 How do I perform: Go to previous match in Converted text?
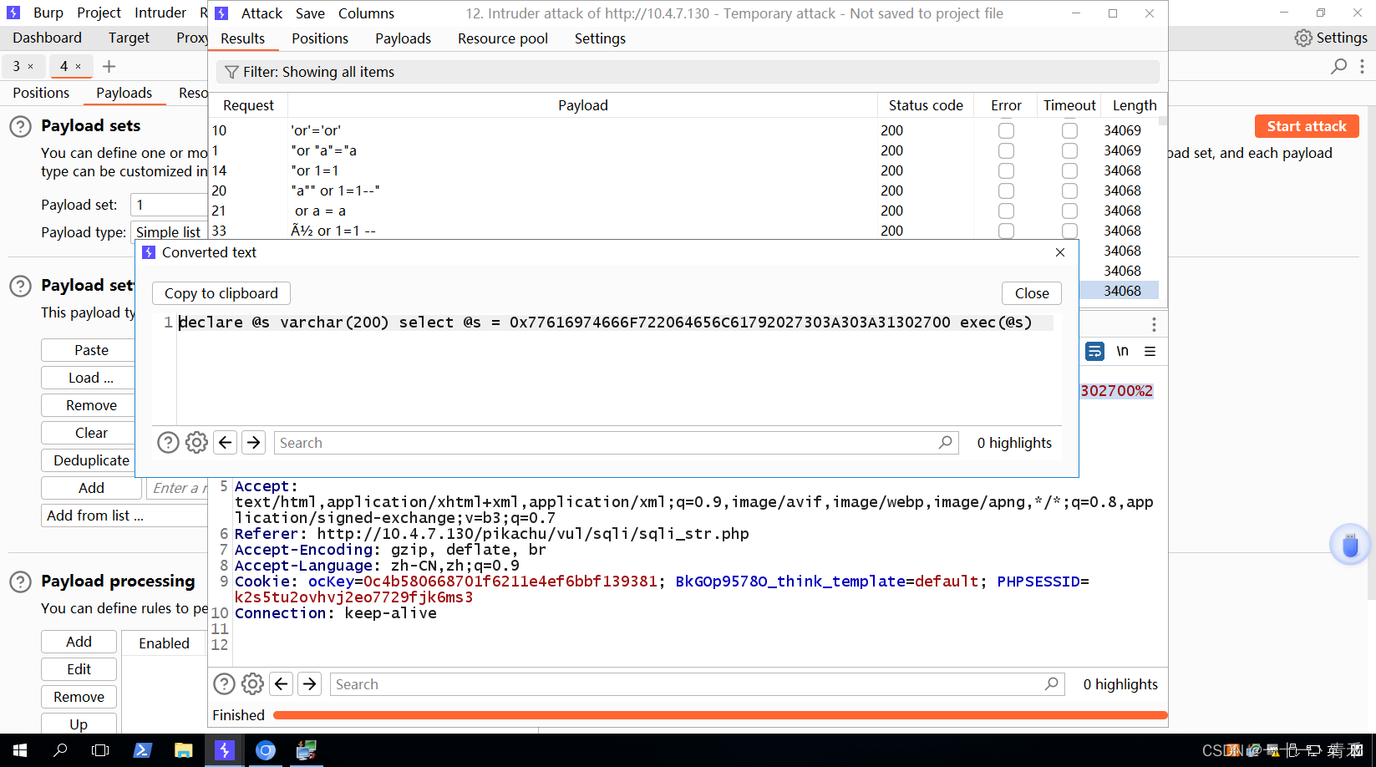[x=226, y=442]
